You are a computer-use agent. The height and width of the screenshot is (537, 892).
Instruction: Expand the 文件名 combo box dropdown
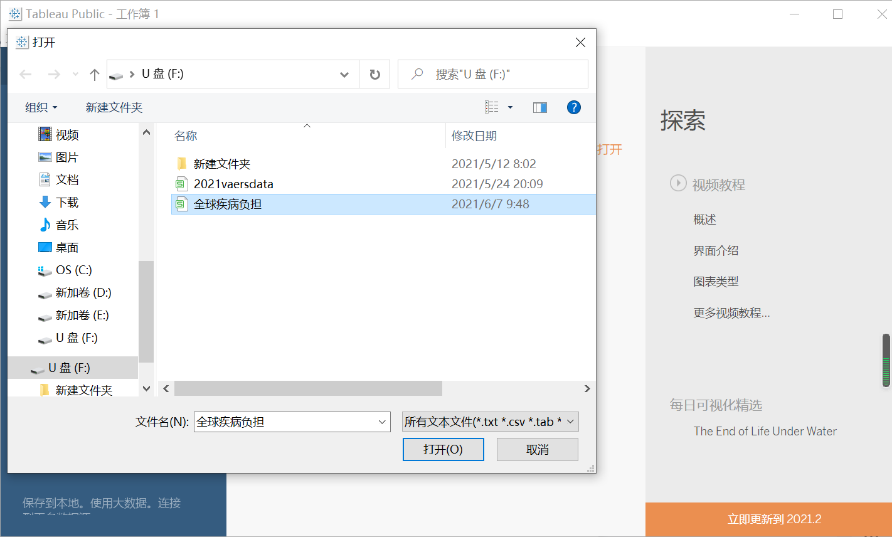[383, 422]
